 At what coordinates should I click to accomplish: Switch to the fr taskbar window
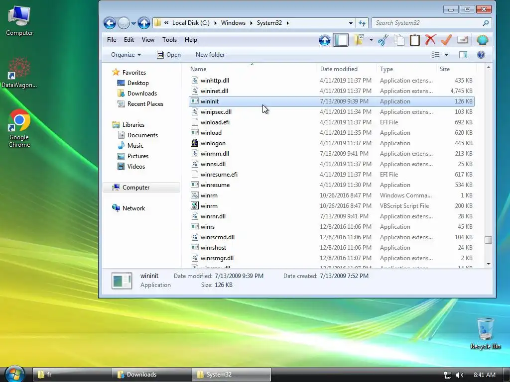(72, 375)
